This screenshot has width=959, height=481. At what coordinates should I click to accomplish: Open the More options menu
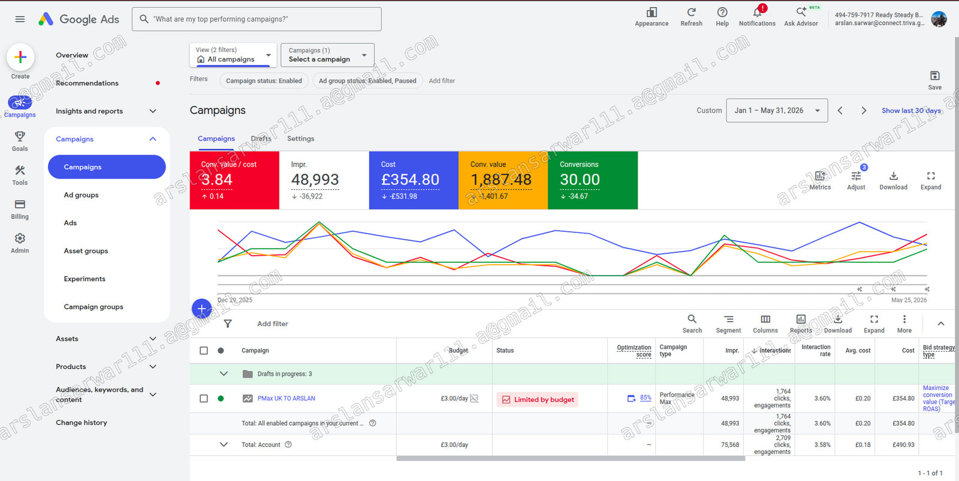[x=904, y=323]
